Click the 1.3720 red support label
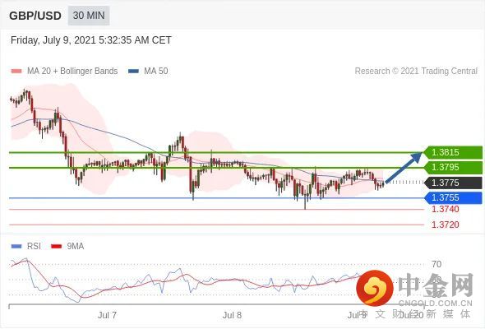 tap(445, 225)
